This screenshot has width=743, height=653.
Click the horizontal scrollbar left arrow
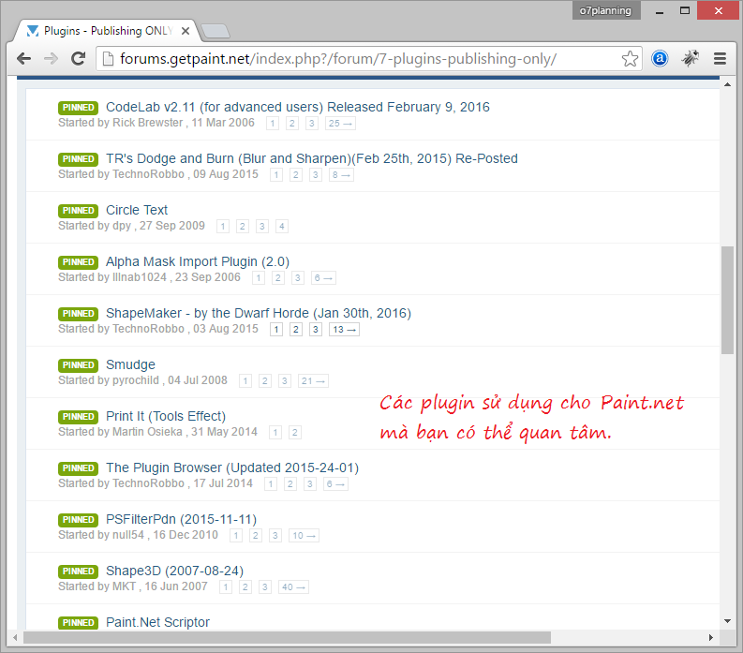tap(15, 638)
